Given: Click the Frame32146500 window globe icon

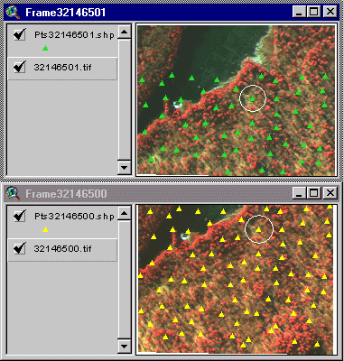Looking at the screenshot, I should coord(14,193).
